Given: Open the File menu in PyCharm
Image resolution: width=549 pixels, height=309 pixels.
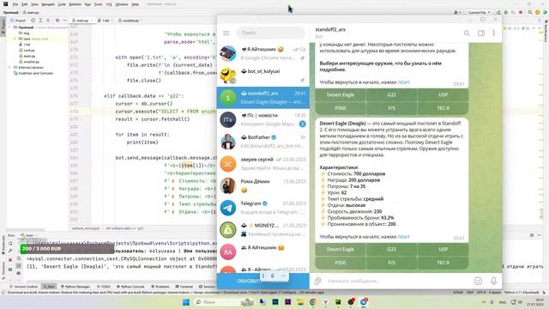Looking at the screenshot, I should (x=15, y=4).
